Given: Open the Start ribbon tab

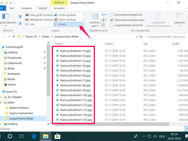Looking at the screenshot, I should point(12,8).
